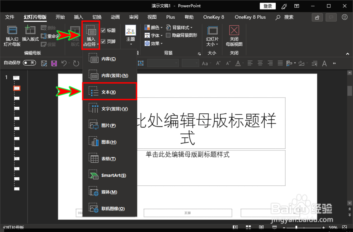Open the File (文件) tab
353x232 pixels.
[10, 17]
